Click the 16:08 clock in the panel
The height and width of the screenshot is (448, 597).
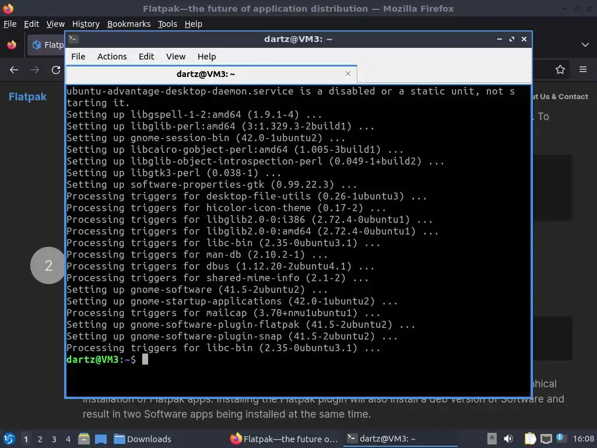tap(583, 439)
